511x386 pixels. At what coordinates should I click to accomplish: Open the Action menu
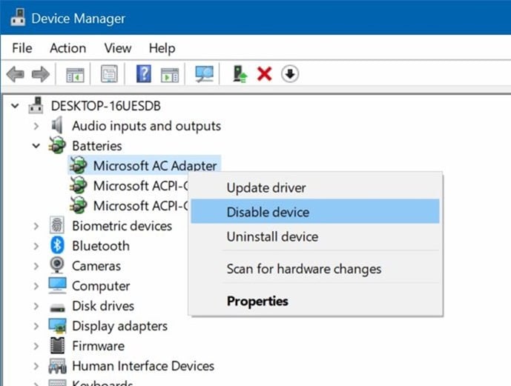tap(67, 48)
